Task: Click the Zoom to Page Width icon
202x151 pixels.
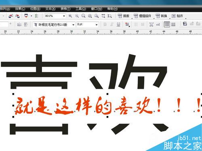Action: click(x=103, y=16)
